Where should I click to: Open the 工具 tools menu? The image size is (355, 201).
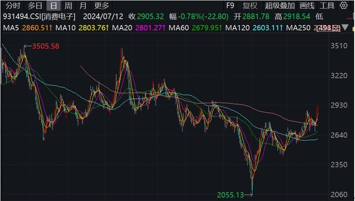coord(327,6)
